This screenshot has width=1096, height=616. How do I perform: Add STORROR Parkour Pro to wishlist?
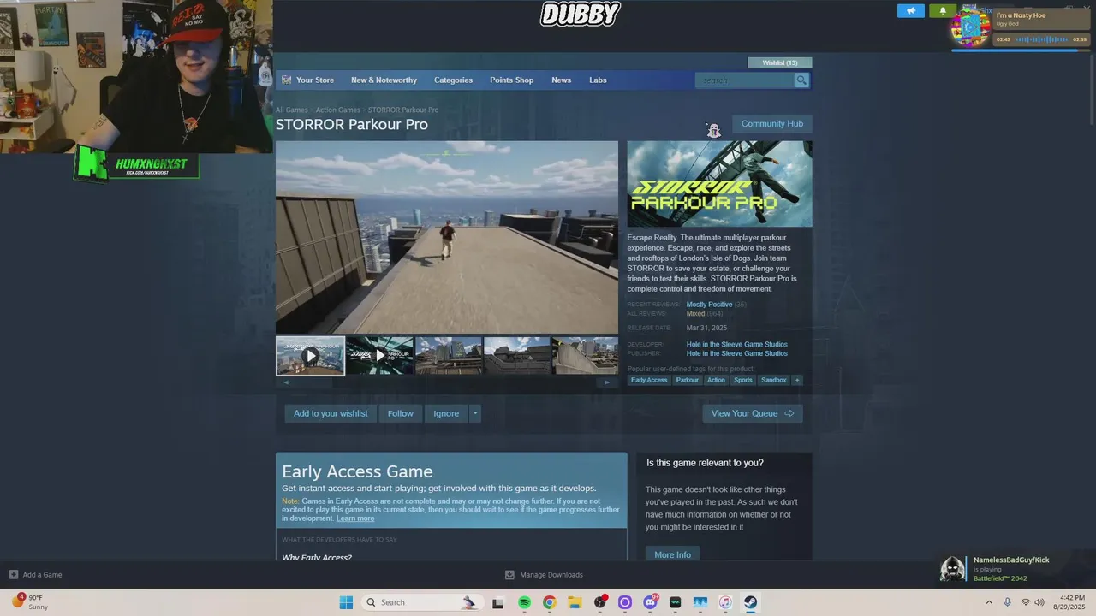point(331,413)
